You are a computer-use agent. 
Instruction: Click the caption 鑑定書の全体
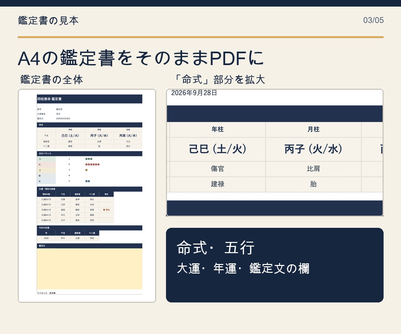coord(52,80)
